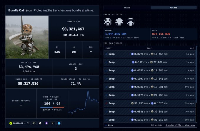Click red swap icon in 38,755 BUN sell row
The image size is (200, 131).
[x=106, y=103]
